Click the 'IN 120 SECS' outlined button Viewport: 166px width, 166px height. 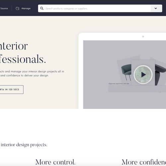click(x=12, y=90)
